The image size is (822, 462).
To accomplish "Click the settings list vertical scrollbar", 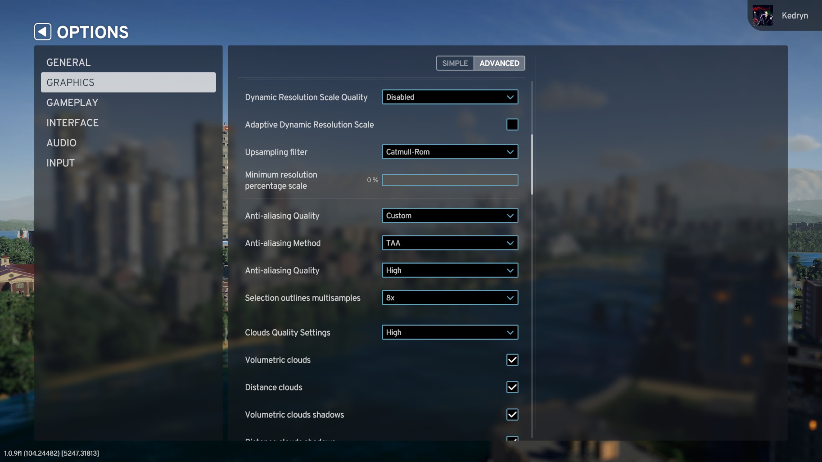I will [x=532, y=164].
